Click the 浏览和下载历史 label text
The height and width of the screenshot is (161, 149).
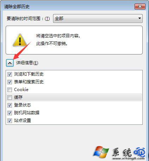pyautogui.click(x=29, y=74)
